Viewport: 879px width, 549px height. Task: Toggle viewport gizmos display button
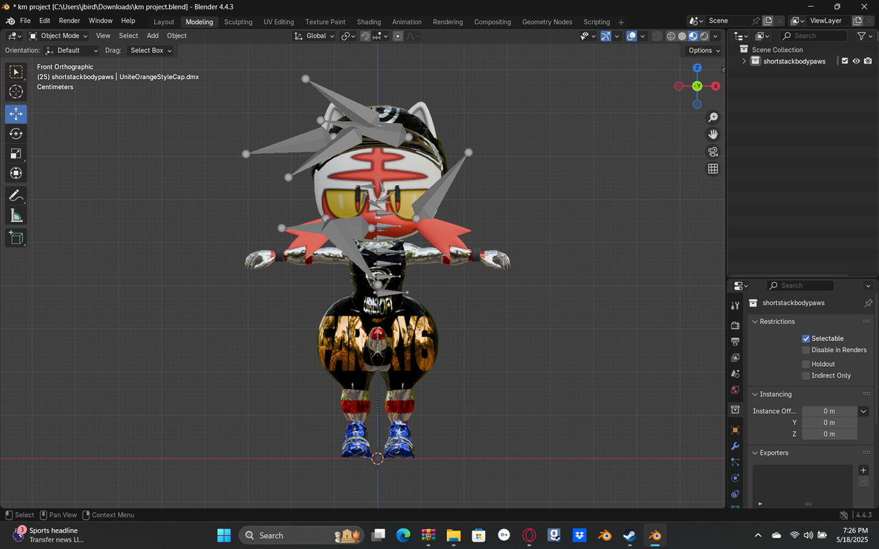tap(606, 36)
